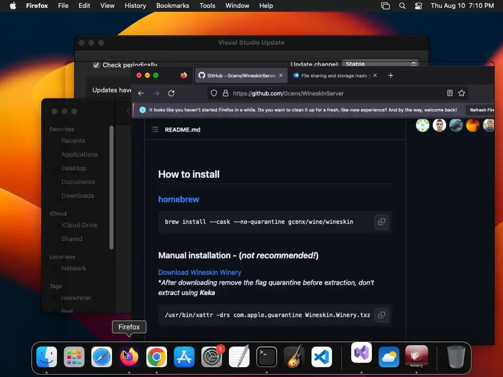Open Spotlight search in menu bar
Screen dimensions: 503x377
pyautogui.click(x=402, y=6)
